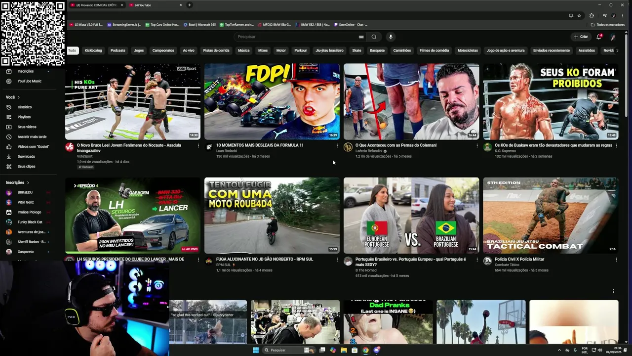Click the Inscrições sidebar shortcut icon
This screenshot has width=632, height=356.
8,71
